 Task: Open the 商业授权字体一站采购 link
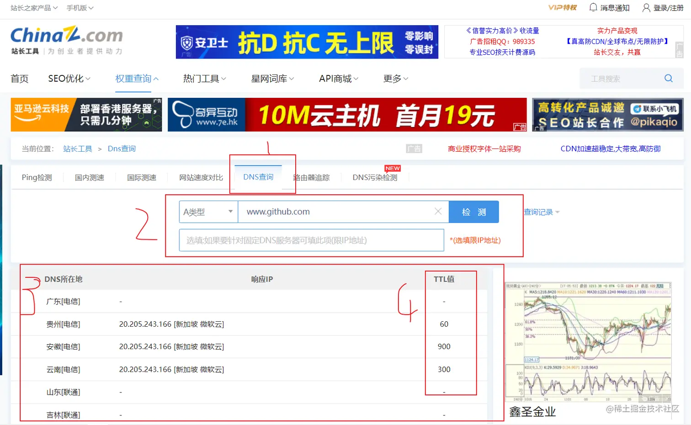484,149
